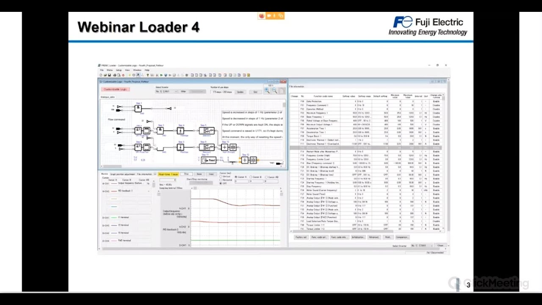Select the 'Torque Boost 1' table row

(x=366, y=136)
